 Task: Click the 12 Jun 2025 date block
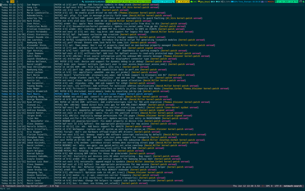286,2
